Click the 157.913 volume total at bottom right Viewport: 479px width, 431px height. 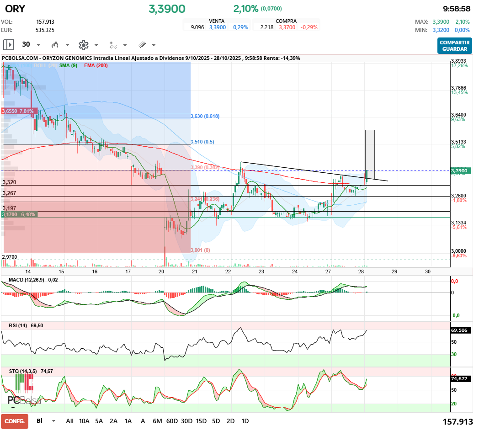[458, 422]
